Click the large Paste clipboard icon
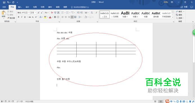 point(4,13)
